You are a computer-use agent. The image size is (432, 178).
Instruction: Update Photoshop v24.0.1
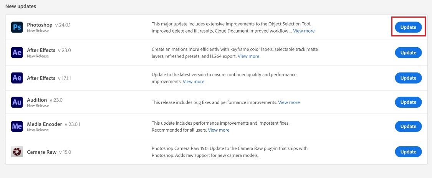click(x=408, y=27)
